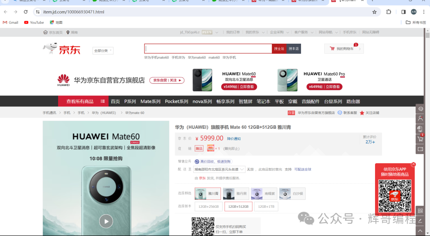
Task: Open the P系列 nav item
Action: point(130,101)
